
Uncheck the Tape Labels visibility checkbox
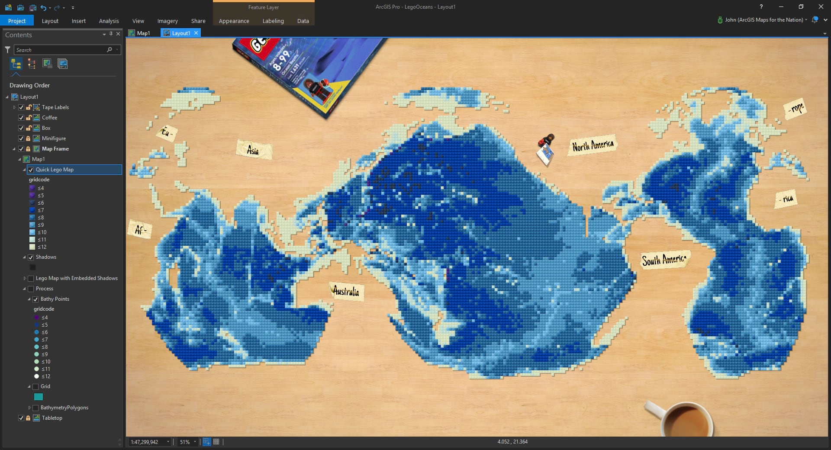(x=21, y=107)
